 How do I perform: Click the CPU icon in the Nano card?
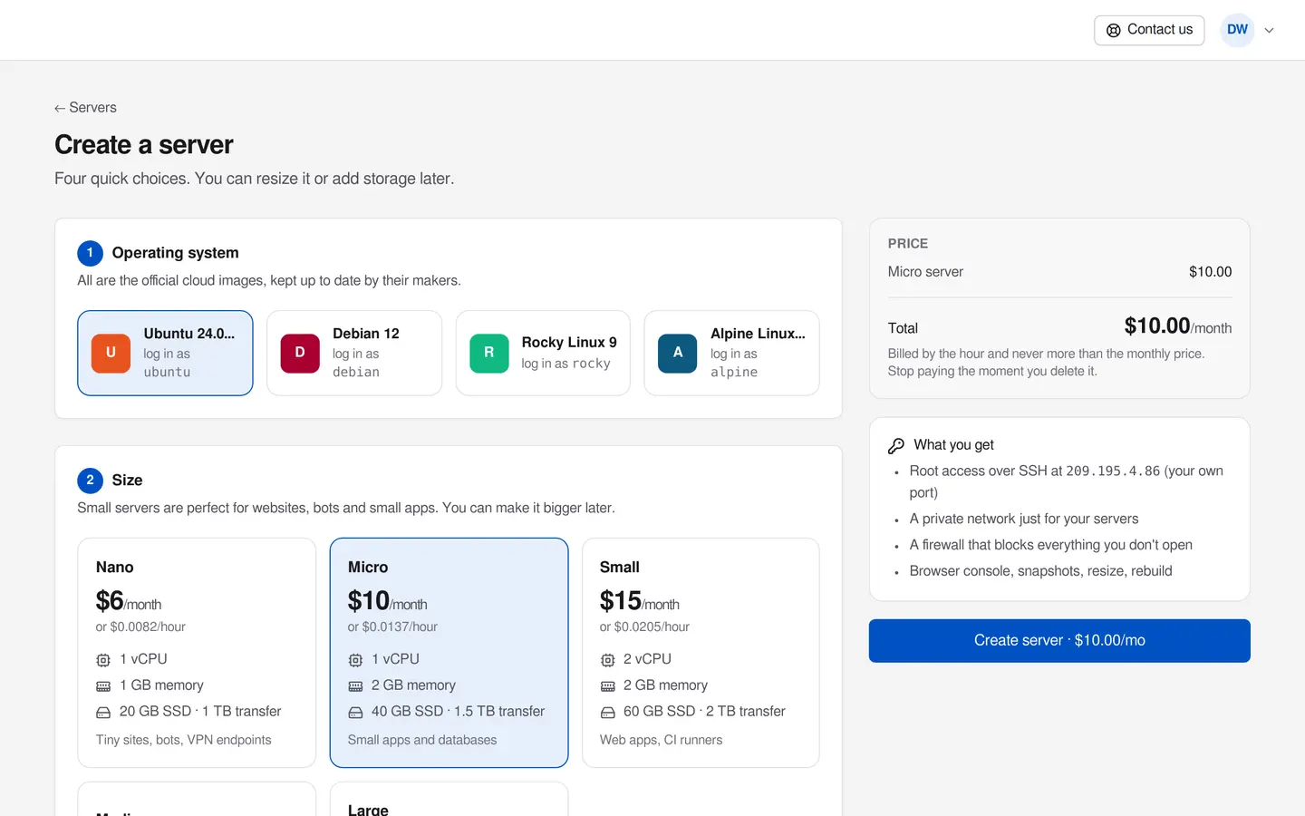click(103, 660)
